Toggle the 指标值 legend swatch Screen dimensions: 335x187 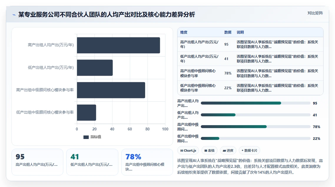tap(86, 137)
